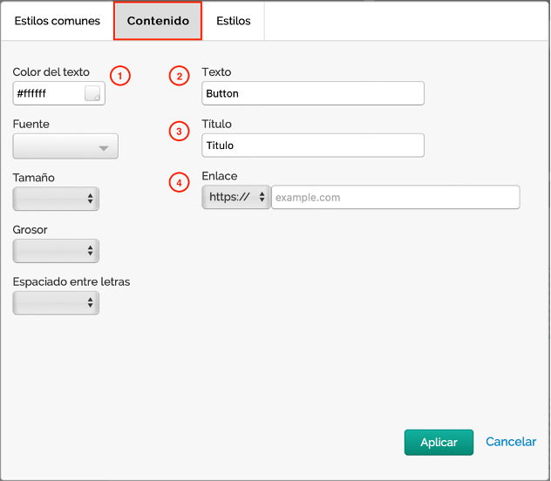551x481 pixels.
Task: Click the red circled number 1 marker
Action: click(x=121, y=76)
